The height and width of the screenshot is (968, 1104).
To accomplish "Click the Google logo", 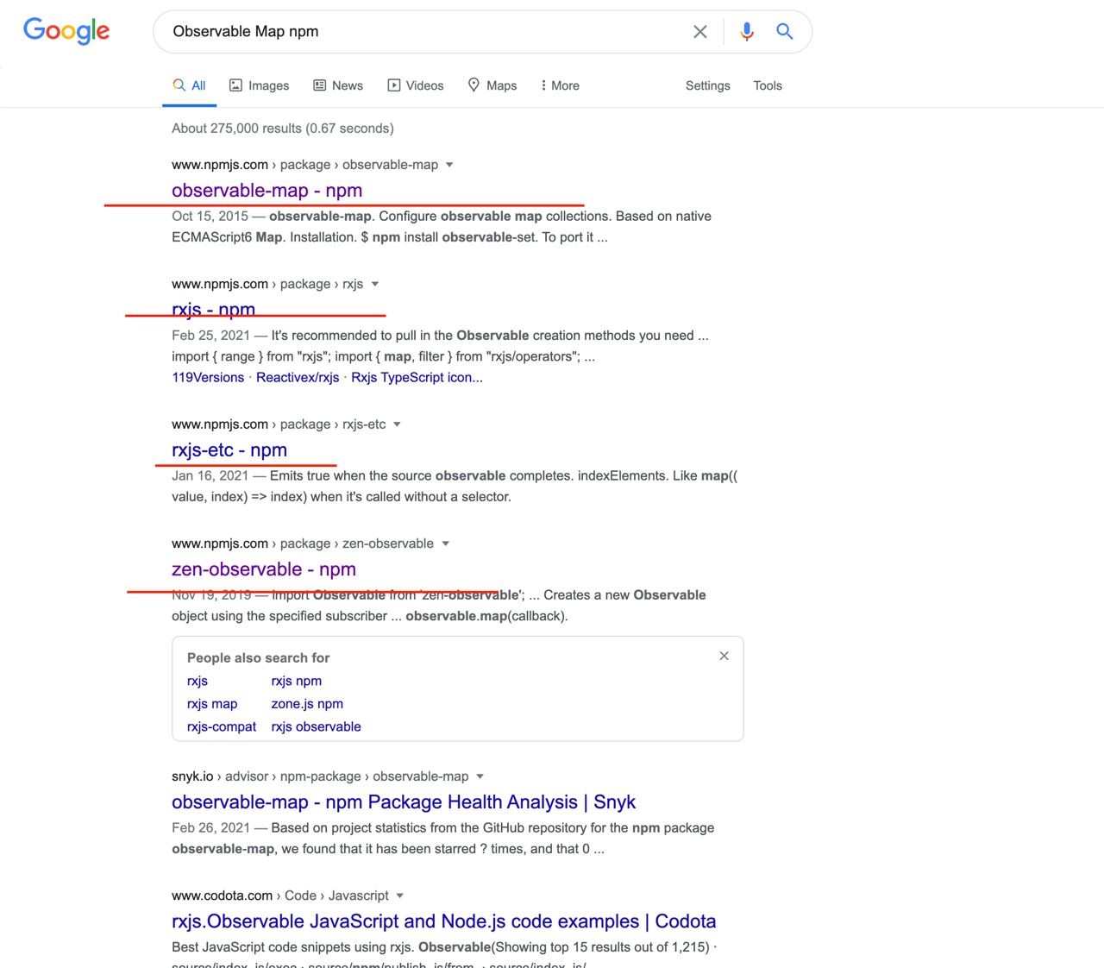I will click(x=66, y=31).
